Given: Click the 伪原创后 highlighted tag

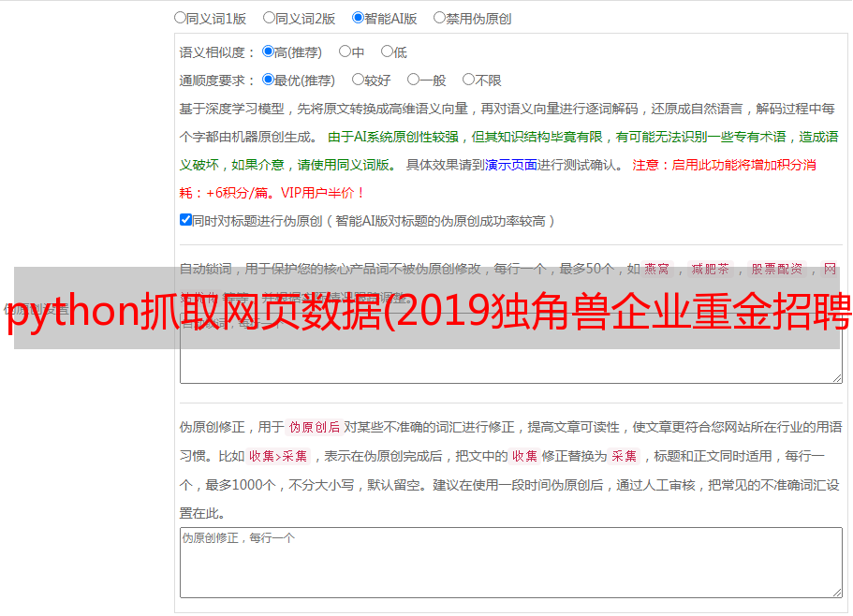Looking at the screenshot, I should (315, 427).
